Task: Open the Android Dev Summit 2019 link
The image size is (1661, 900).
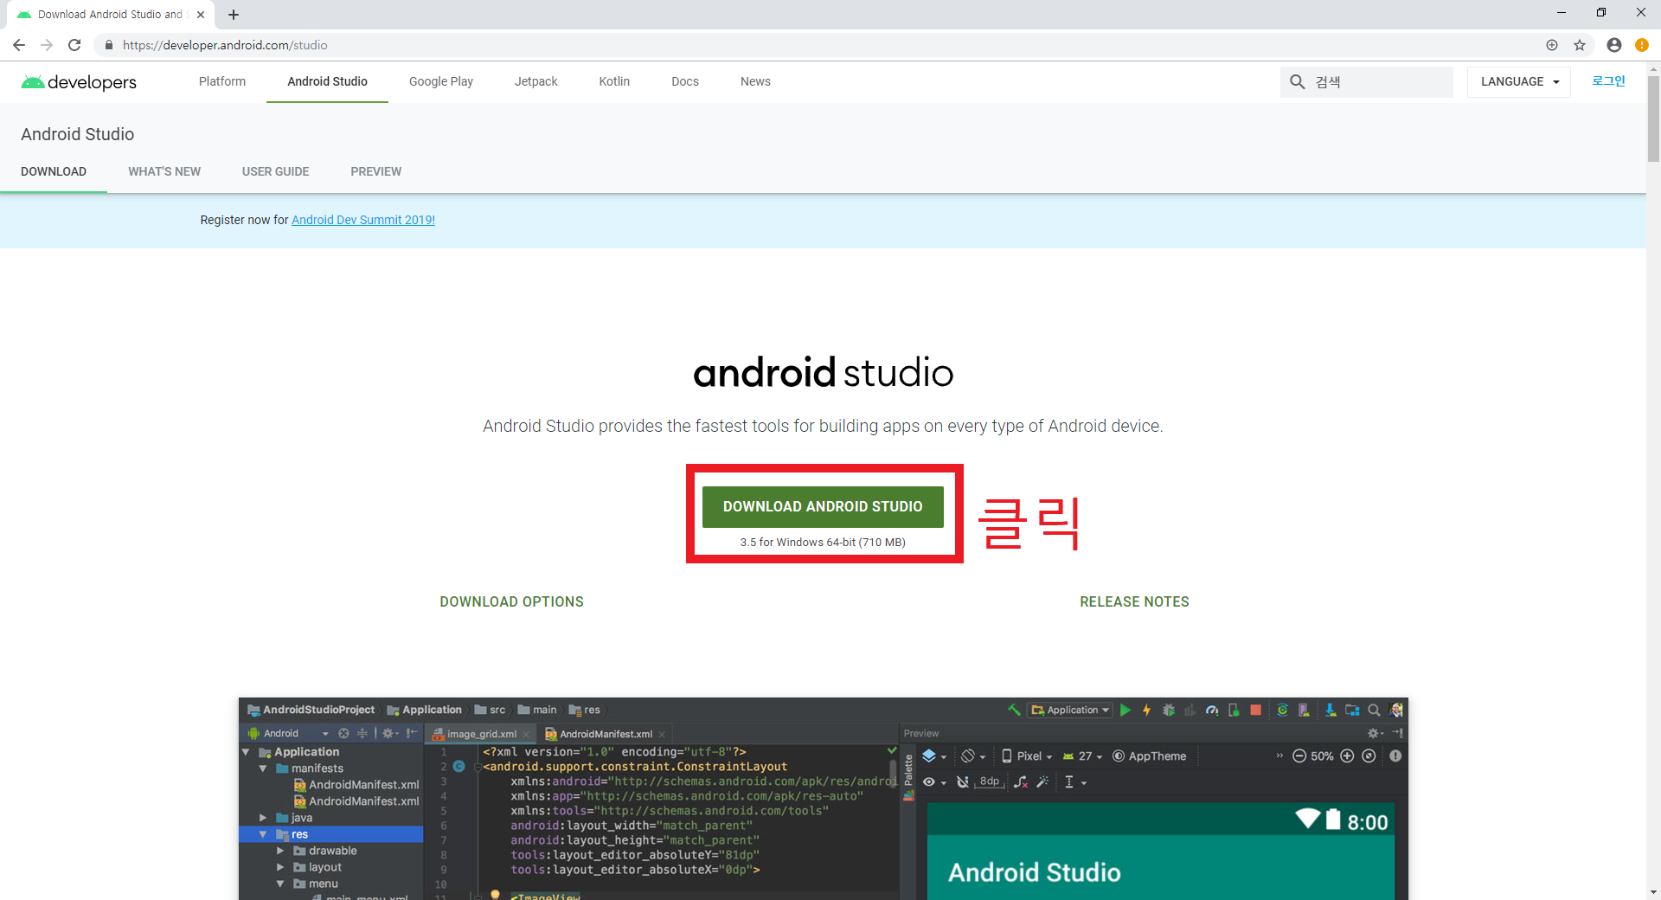Action: pos(363,220)
